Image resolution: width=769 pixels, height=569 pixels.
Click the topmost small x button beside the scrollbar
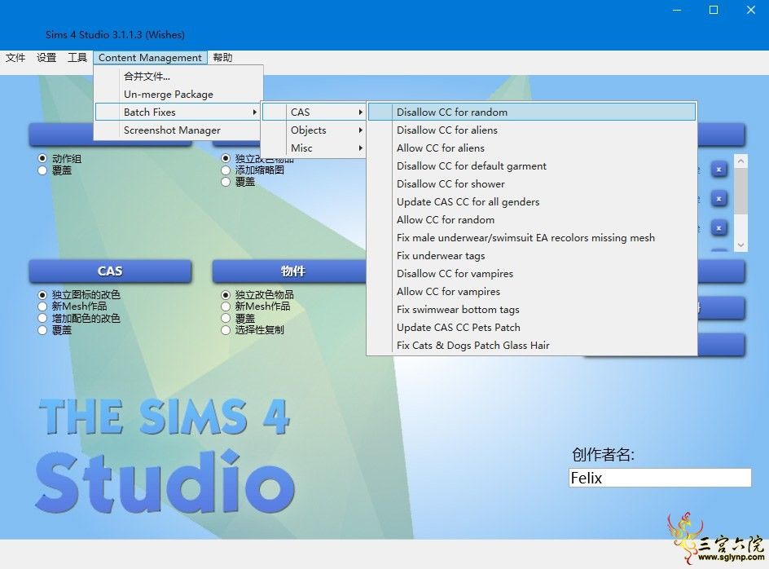[719, 170]
